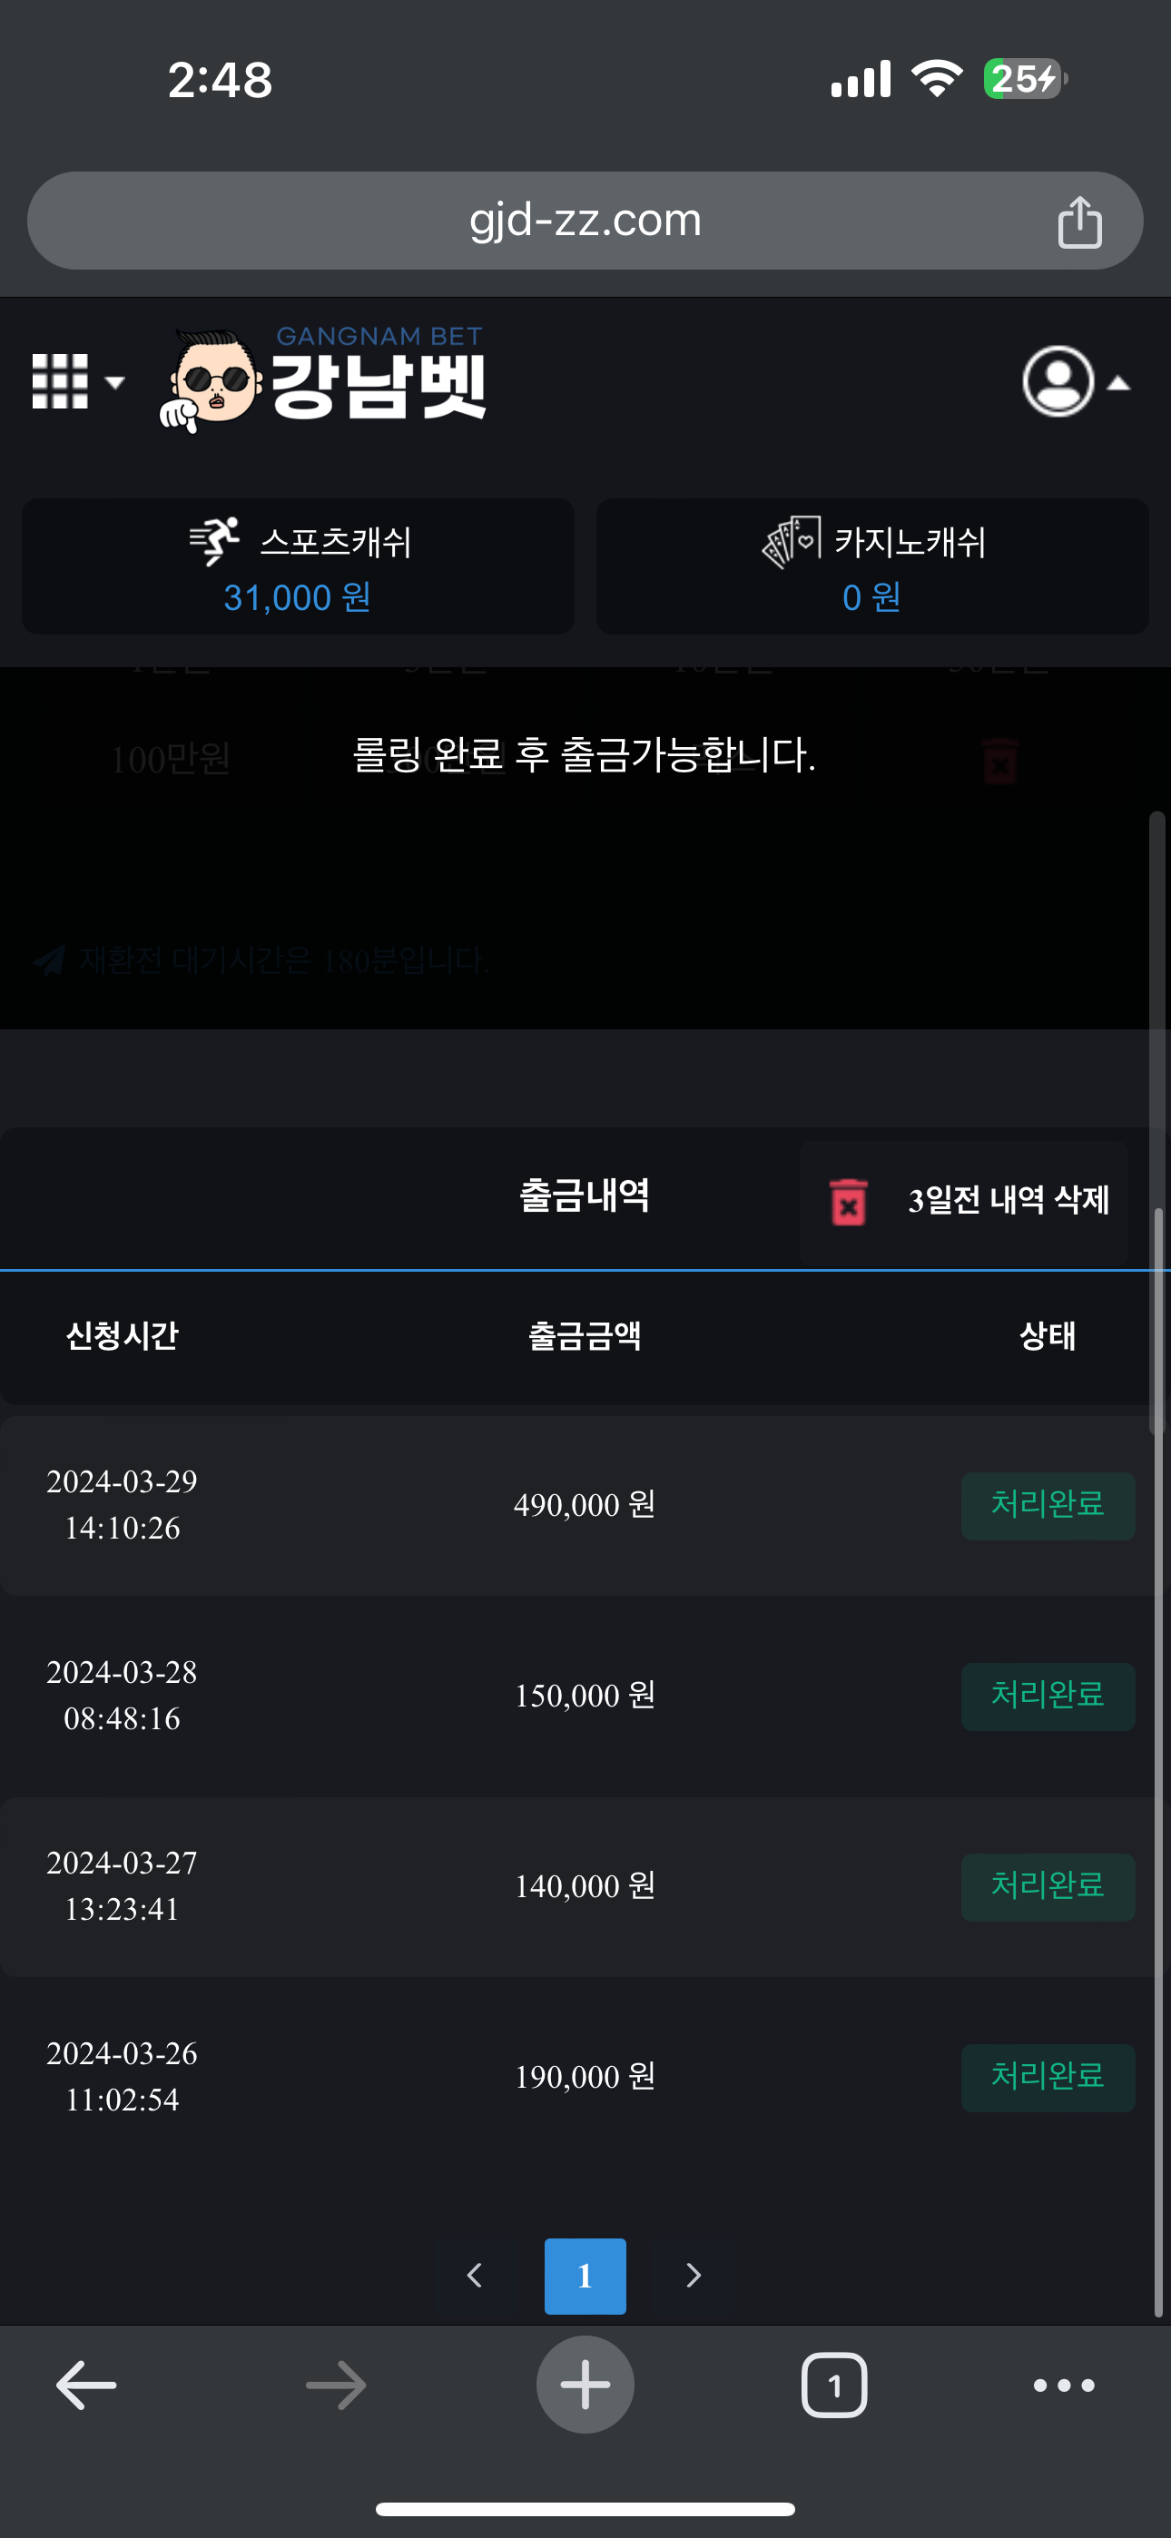Tap the red trash delete icon

pyautogui.click(x=848, y=1202)
